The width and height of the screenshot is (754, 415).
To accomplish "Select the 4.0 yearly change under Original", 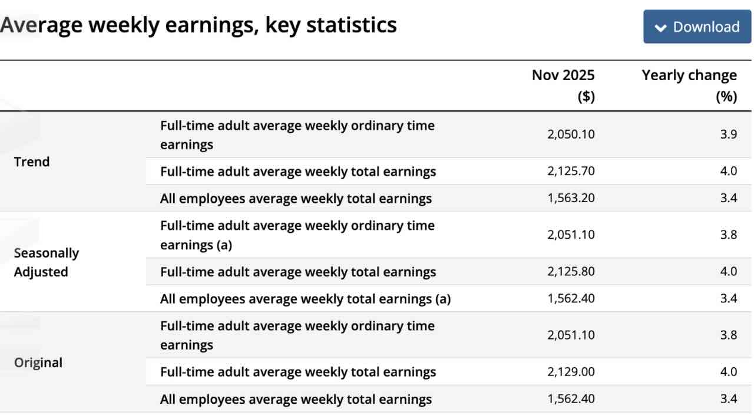I will tap(730, 372).
